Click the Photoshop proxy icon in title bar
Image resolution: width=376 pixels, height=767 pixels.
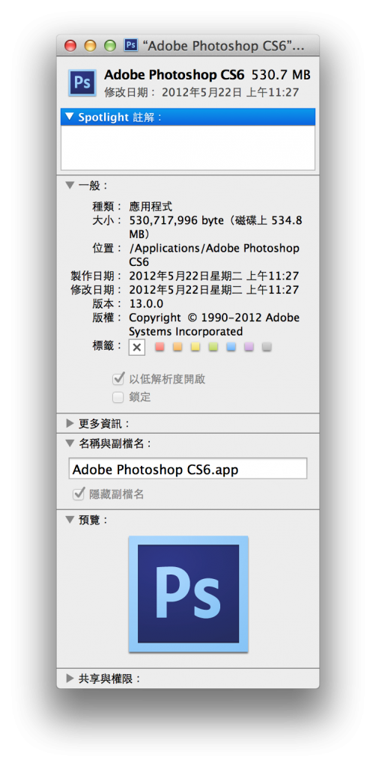pyautogui.click(x=131, y=46)
